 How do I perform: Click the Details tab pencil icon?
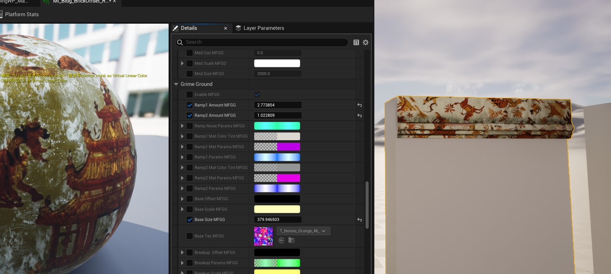(x=175, y=28)
